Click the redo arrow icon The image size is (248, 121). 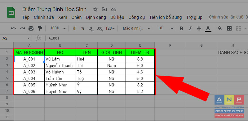click(22, 28)
